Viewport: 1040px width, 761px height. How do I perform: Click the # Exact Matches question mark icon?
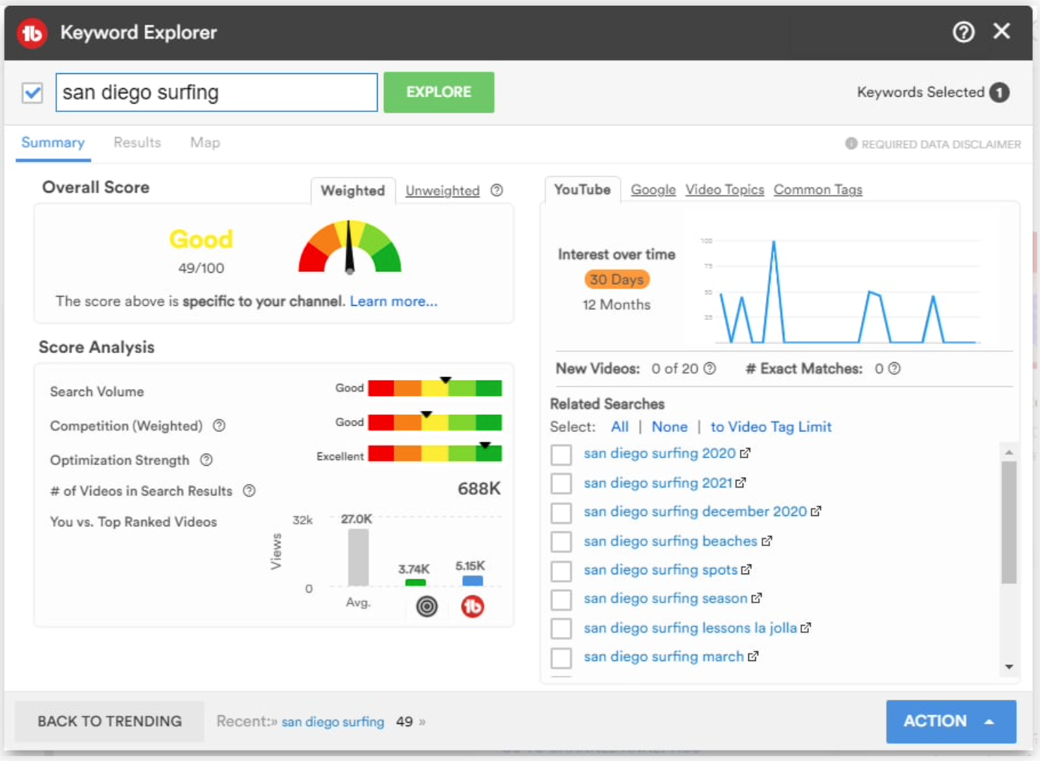pos(893,369)
